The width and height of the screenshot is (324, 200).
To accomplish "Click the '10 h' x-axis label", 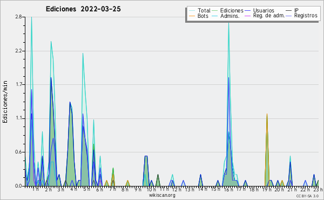I will [151, 189].
